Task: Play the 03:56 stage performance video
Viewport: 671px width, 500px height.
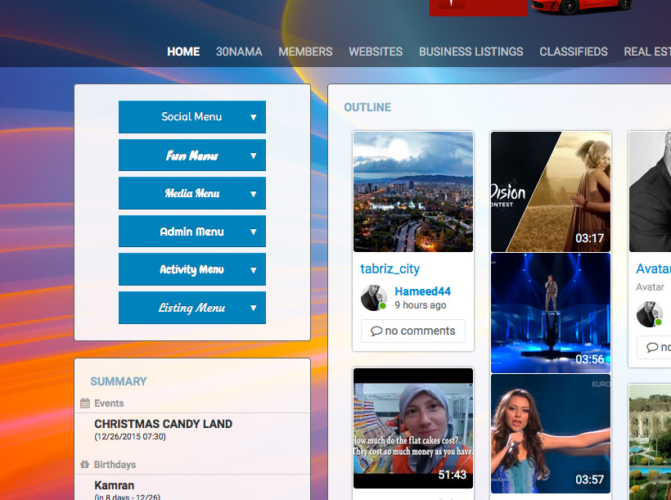Action: tap(551, 313)
